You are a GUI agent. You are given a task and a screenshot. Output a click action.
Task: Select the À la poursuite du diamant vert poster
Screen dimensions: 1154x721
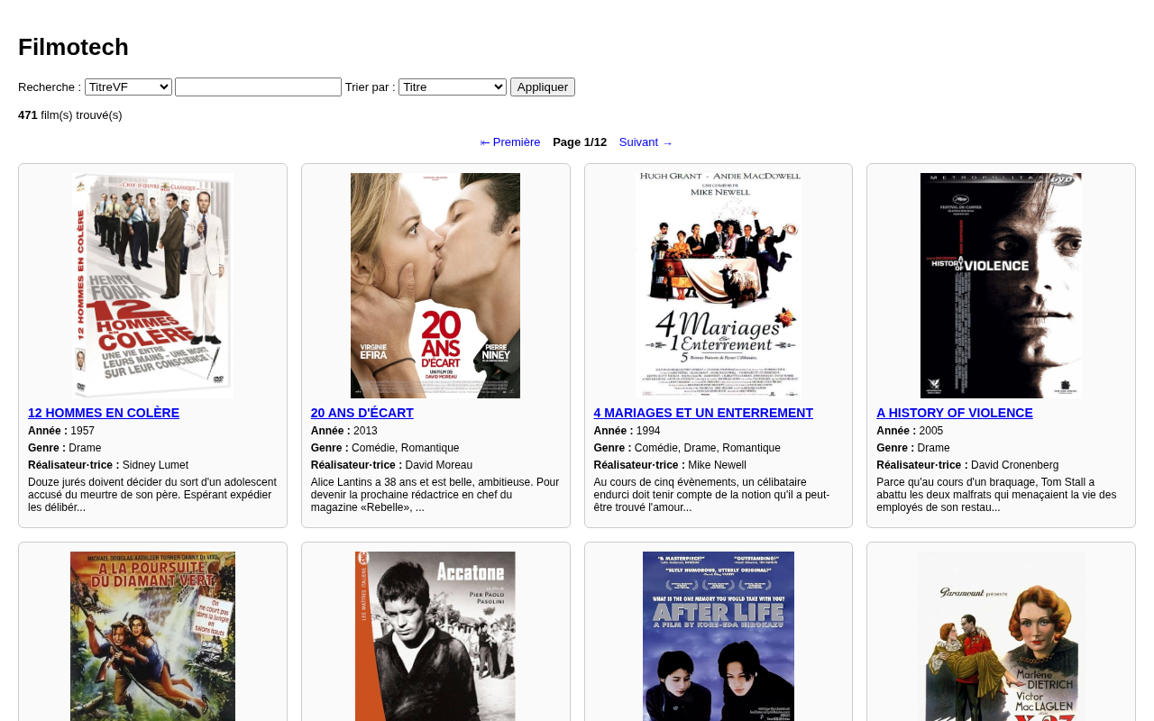tap(153, 636)
